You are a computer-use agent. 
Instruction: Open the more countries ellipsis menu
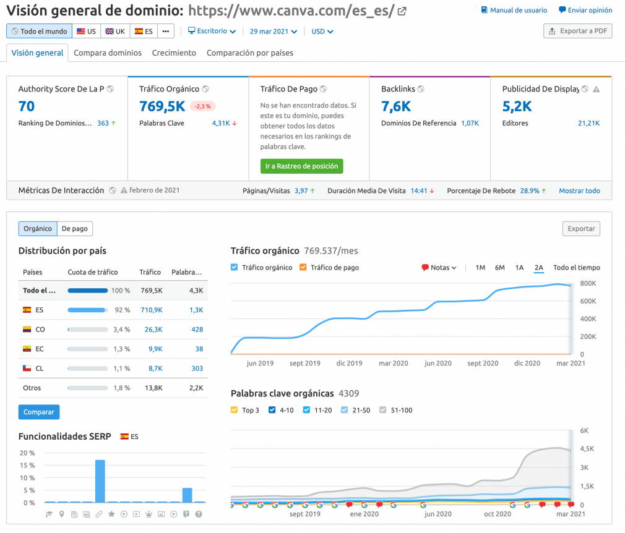pos(166,31)
